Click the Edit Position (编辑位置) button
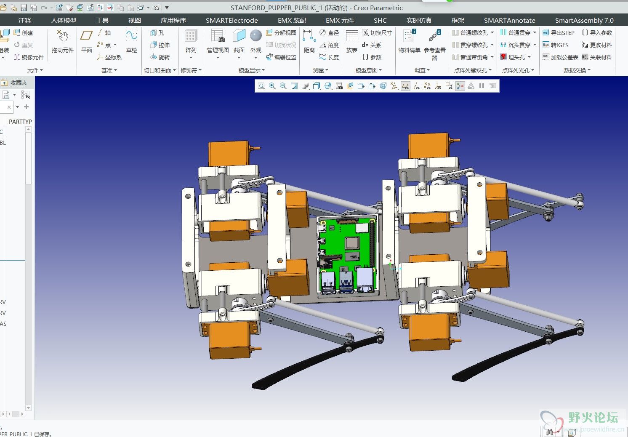Screen dimensions: 628x437 (281, 57)
